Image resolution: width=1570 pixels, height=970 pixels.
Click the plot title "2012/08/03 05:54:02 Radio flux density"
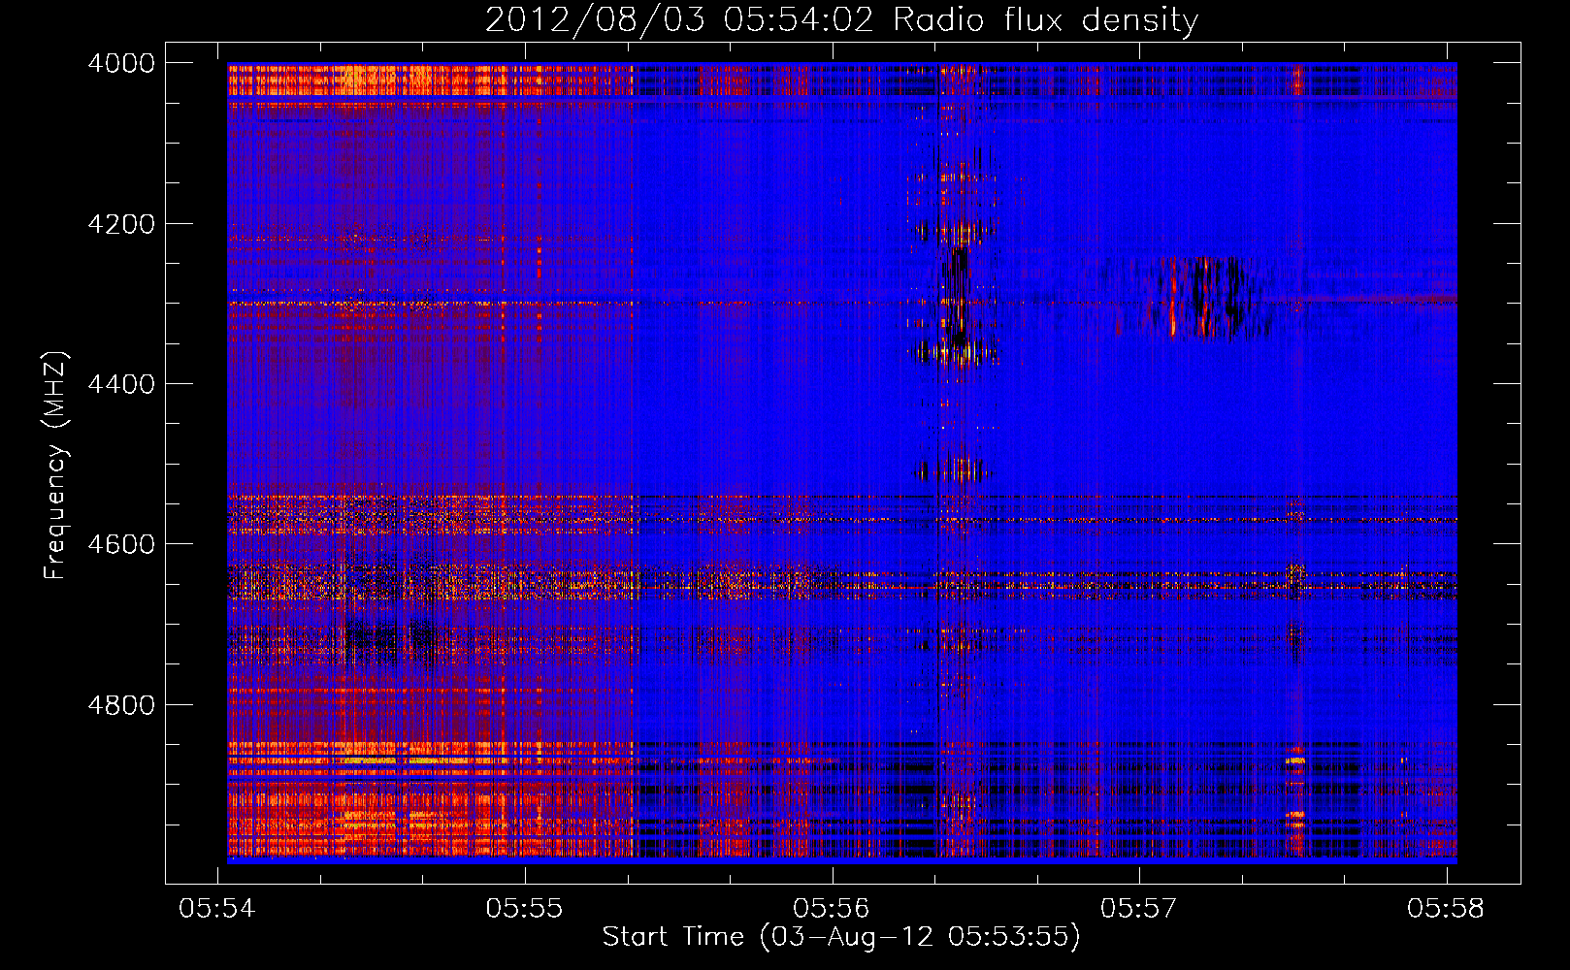point(841,19)
